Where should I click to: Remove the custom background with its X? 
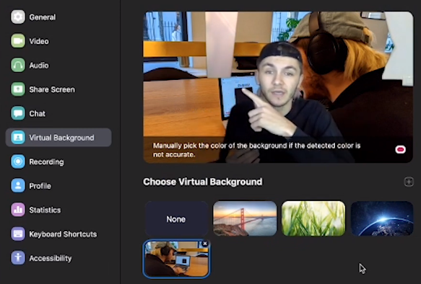tap(205, 244)
